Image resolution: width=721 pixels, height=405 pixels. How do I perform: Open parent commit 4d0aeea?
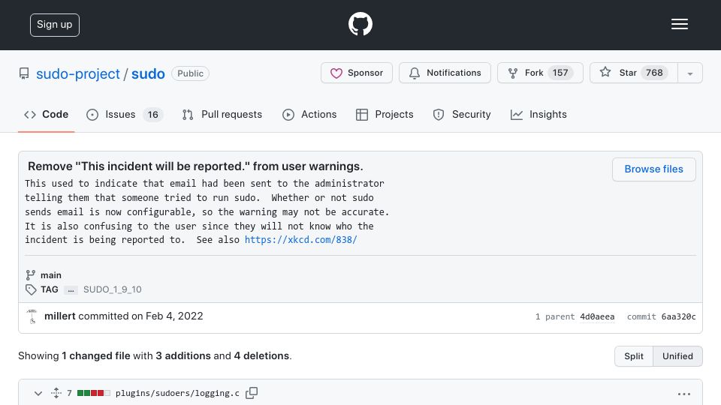[x=597, y=316]
